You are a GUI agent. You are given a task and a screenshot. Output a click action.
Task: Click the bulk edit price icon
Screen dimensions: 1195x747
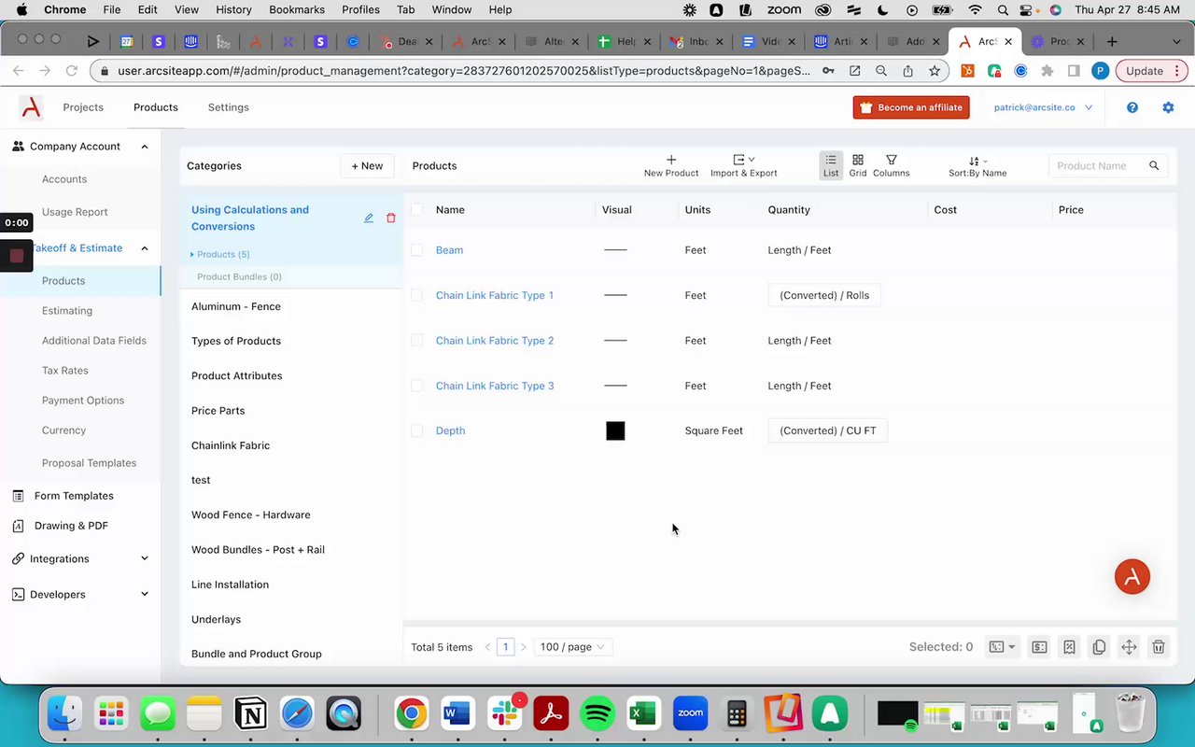click(1039, 647)
